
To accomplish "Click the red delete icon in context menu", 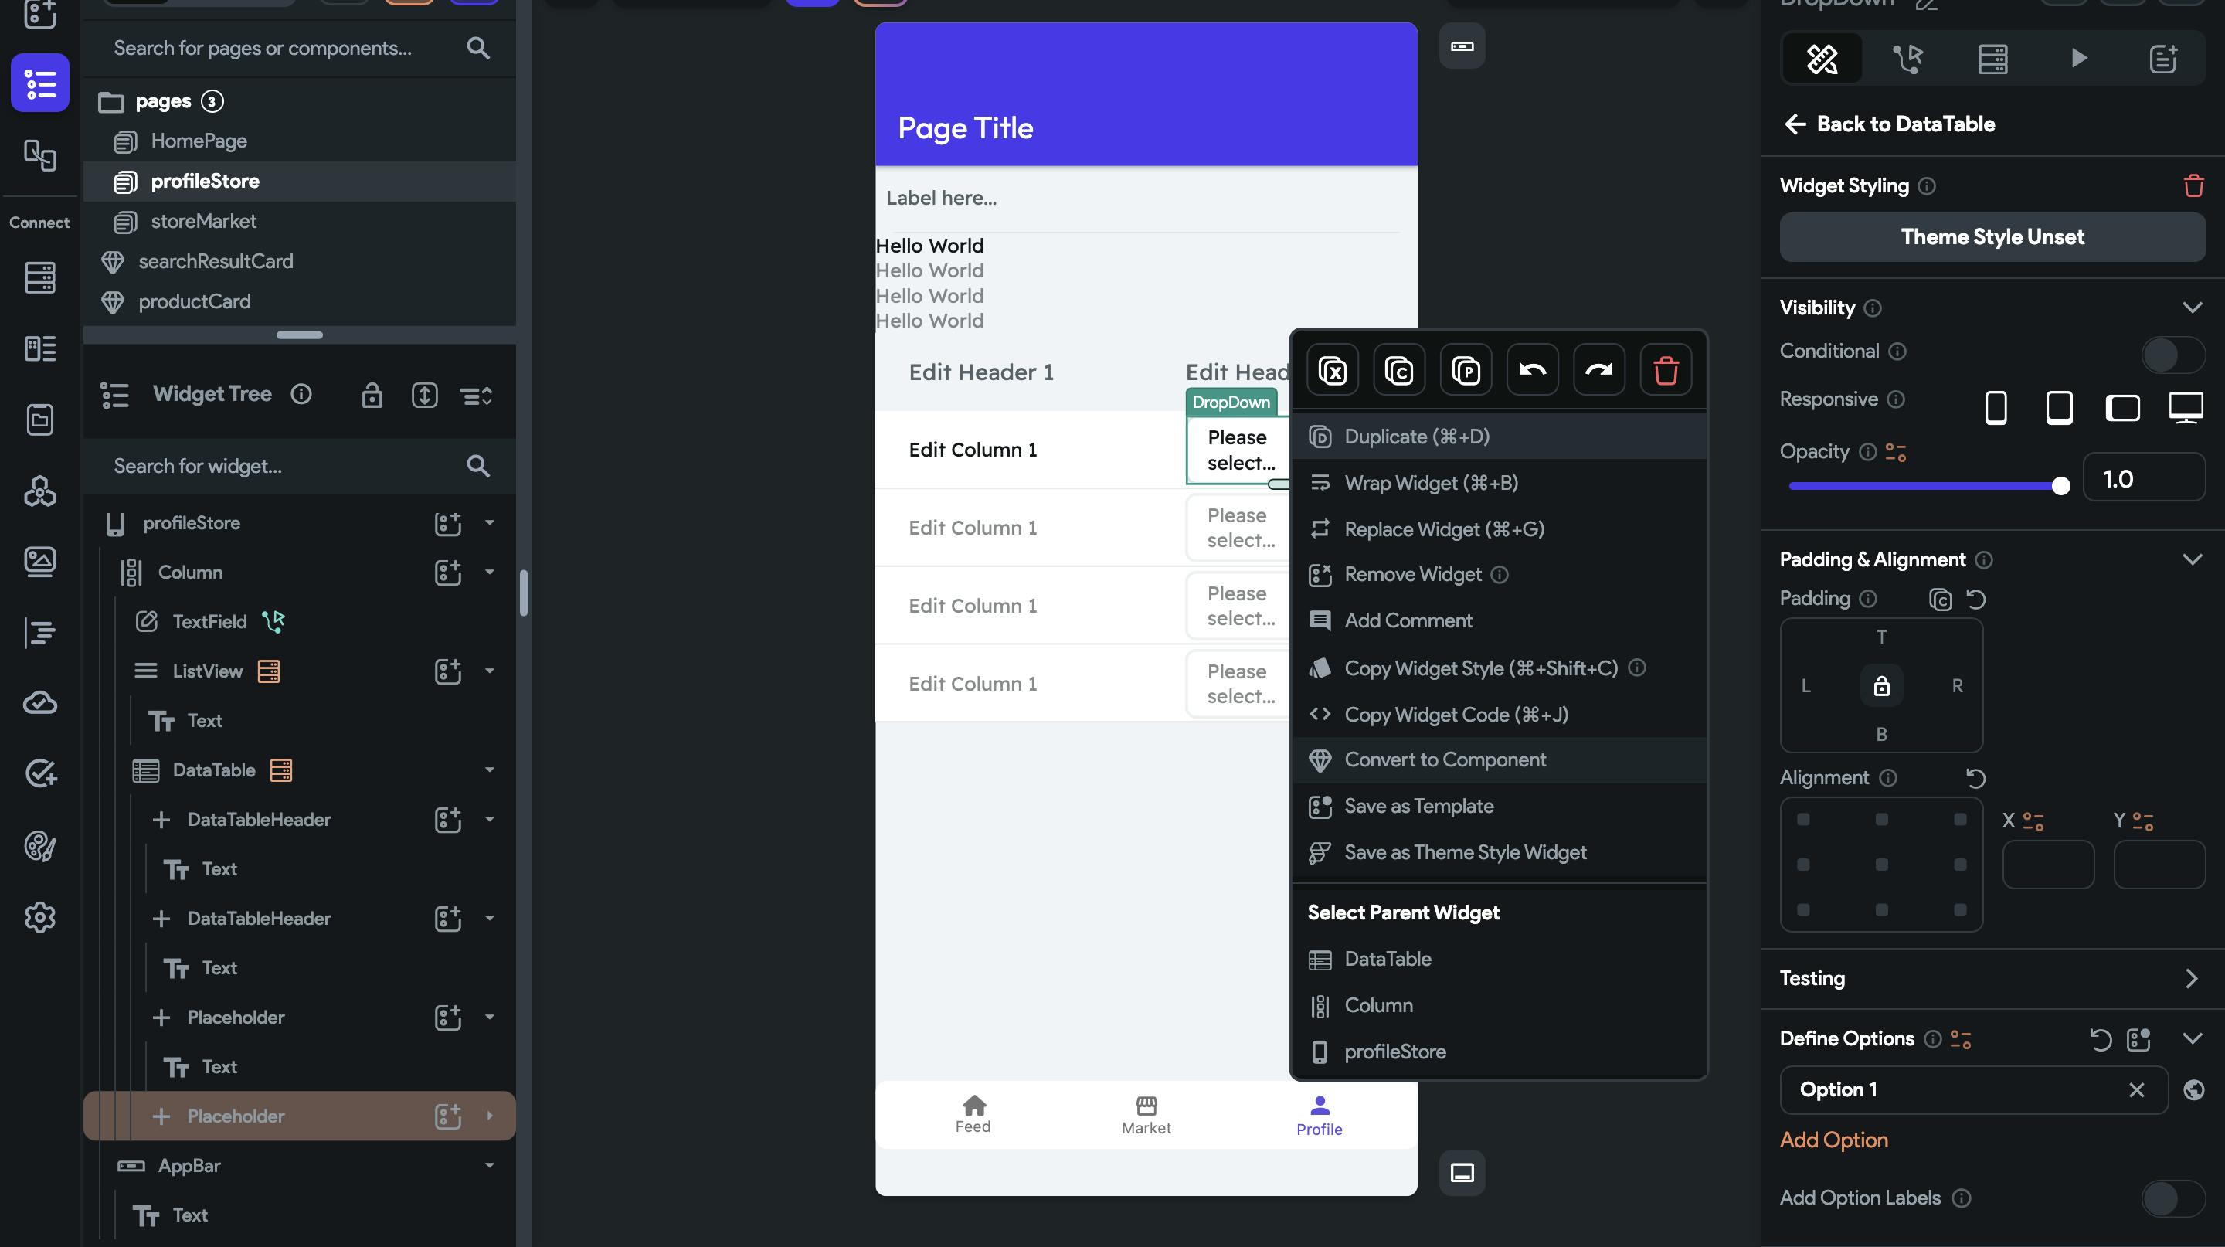I will (1666, 371).
